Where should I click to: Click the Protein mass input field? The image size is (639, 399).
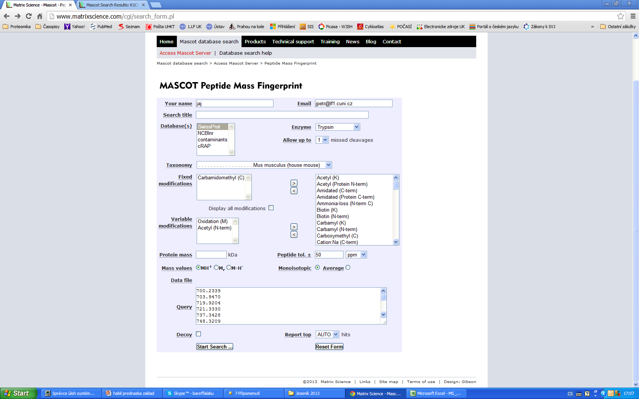click(211, 255)
